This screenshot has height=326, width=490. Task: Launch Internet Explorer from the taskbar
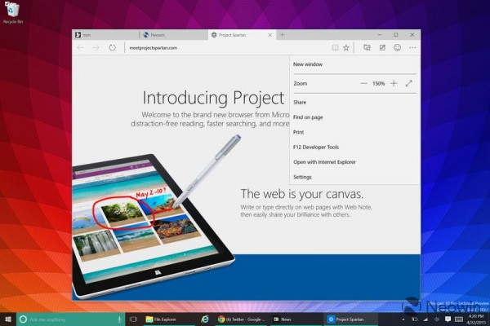pos(205,319)
